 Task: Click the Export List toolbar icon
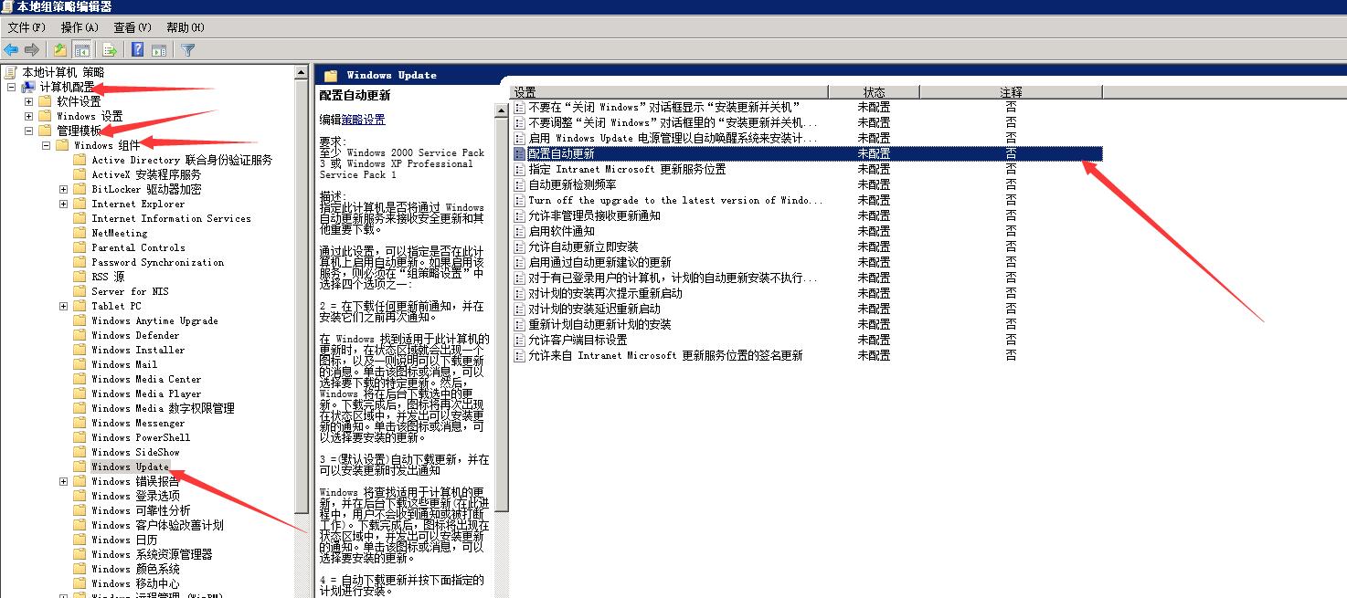[110, 49]
